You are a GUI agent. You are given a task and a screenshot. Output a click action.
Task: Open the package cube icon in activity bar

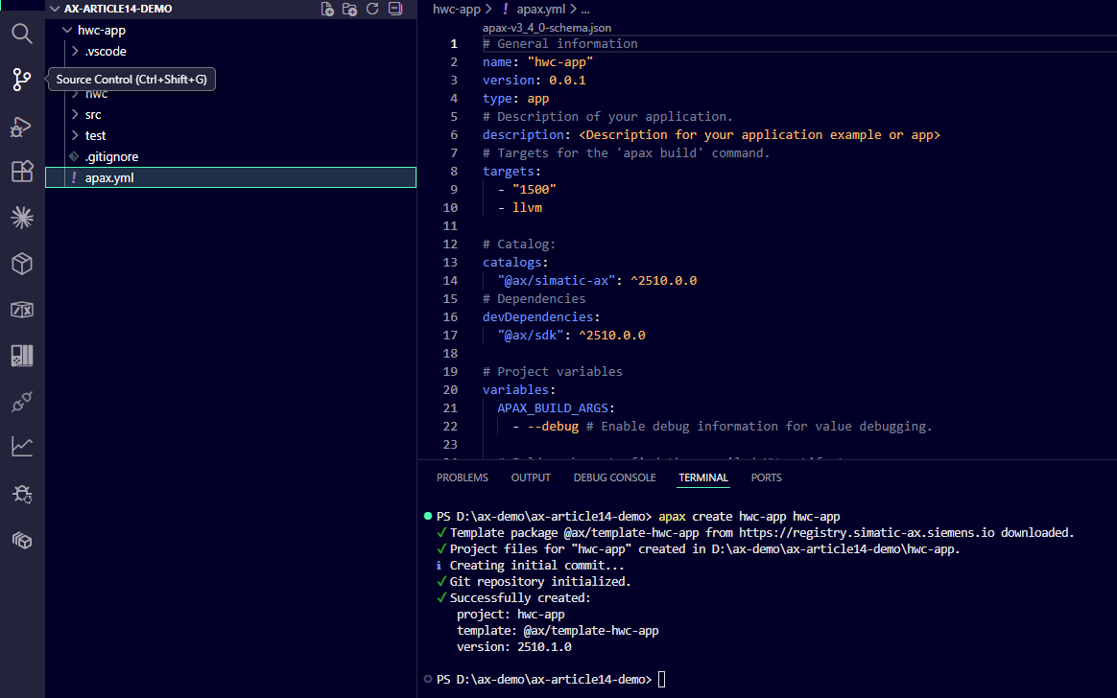pyautogui.click(x=22, y=264)
